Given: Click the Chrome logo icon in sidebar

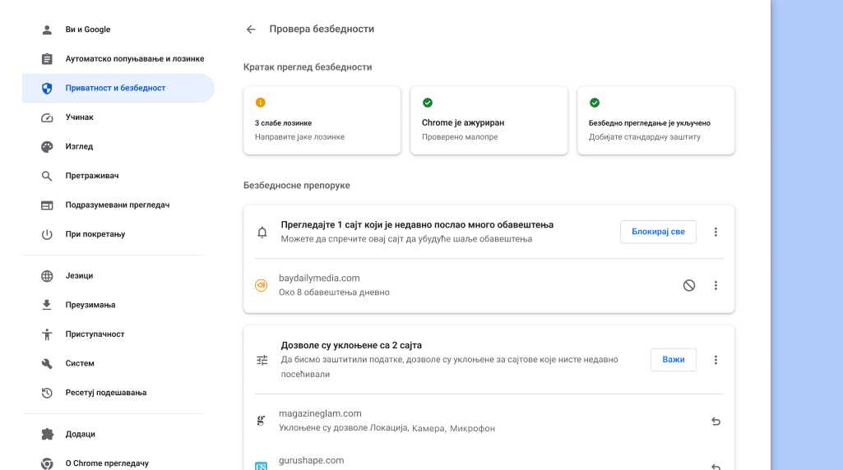Looking at the screenshot, I should [47, 463].
